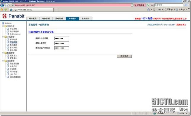Select 密码修改 in the tree
This screenshot has height=116, width=191.
[x=13, y=42]
